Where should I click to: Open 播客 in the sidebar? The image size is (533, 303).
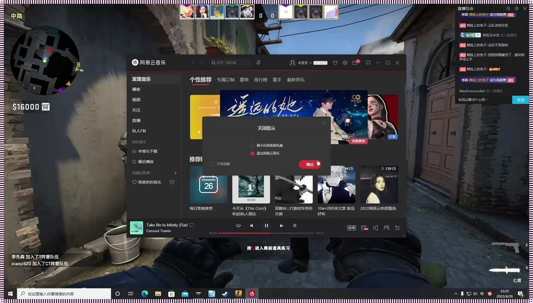136,89
